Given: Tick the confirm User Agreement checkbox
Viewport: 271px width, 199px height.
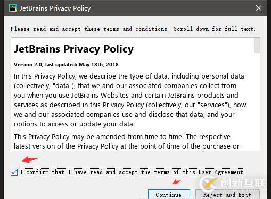Looking at the screenshot, I should point(14,172).
